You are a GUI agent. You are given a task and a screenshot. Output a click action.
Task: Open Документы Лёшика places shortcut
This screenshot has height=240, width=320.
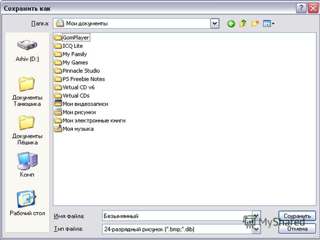27,130
